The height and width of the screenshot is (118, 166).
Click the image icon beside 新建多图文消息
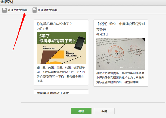34,10
